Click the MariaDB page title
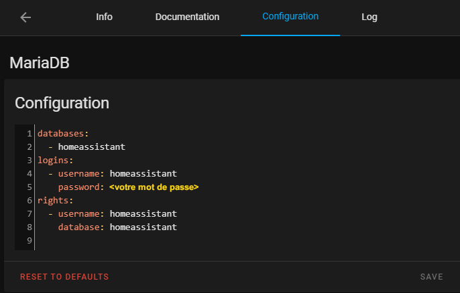This screenshot has width=460, height=293. [x=40, y=63]
